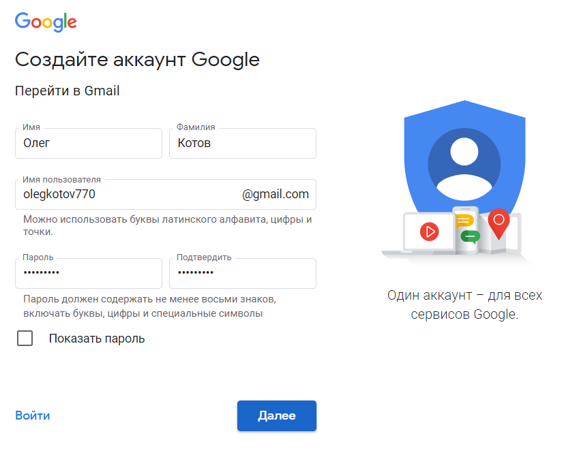Focus the Фамилия field containing Котов
The width and height of the screenshot is (577, 455).
[243, 143]
